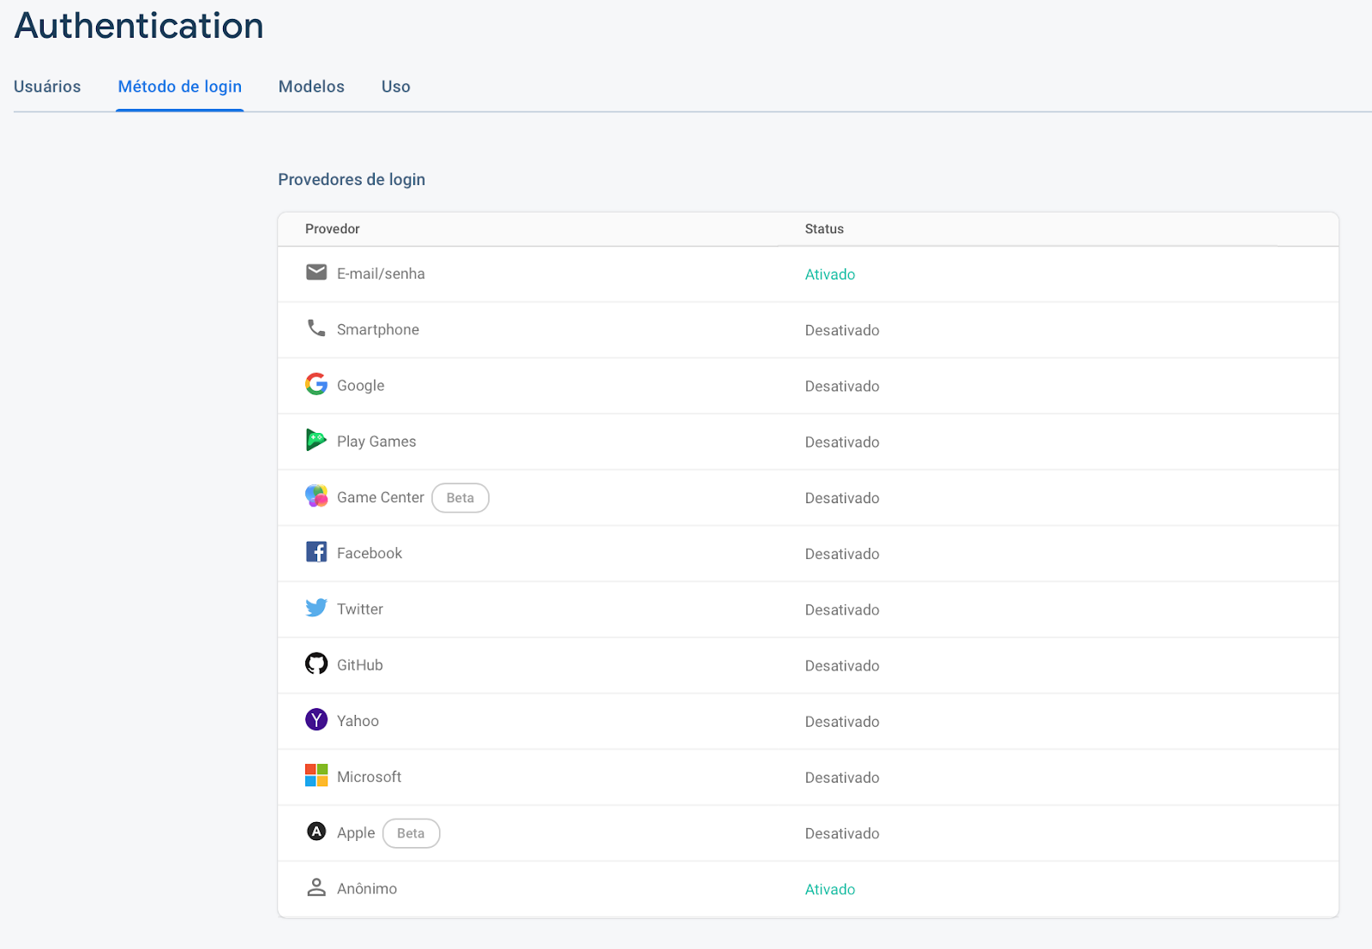Click Ativado status for E-mail/senha
The height and width of the screenshot is (949, 1372).
830,274
